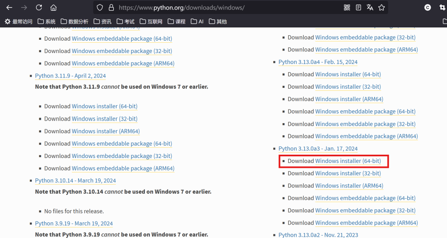
Task: Download Python 3.13.0a4 Windows installer (ARM64)
Action: coord(349,99)
